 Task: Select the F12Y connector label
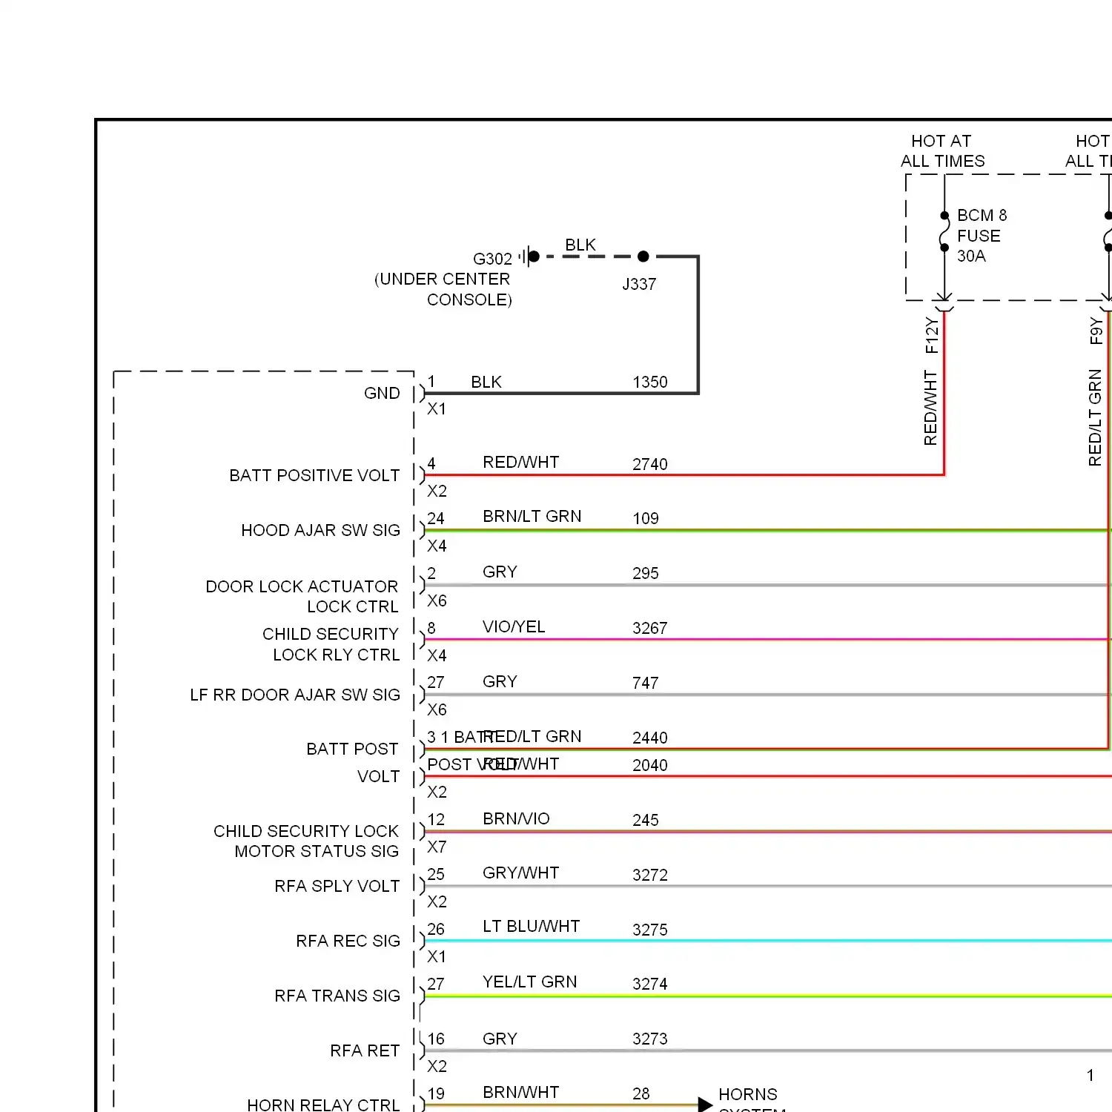pyautogui.click(x=932, y=336)
